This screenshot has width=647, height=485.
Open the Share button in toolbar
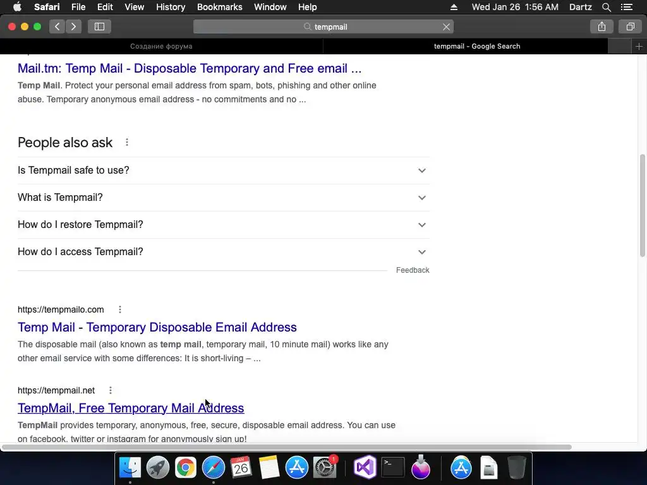[x=602, y=27]
